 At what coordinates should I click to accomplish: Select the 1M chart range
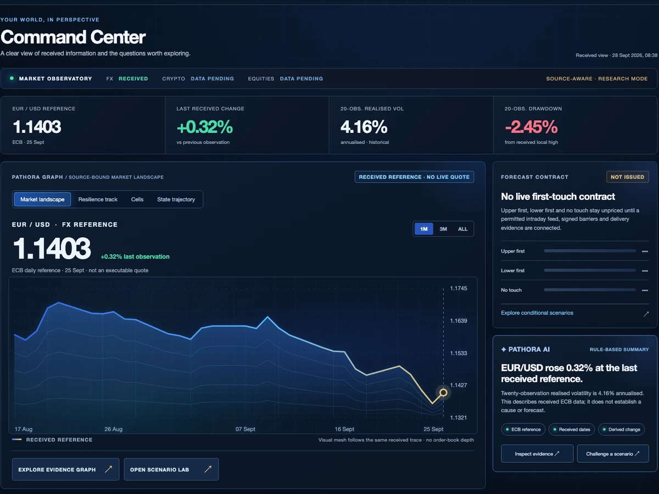point(424,229)
